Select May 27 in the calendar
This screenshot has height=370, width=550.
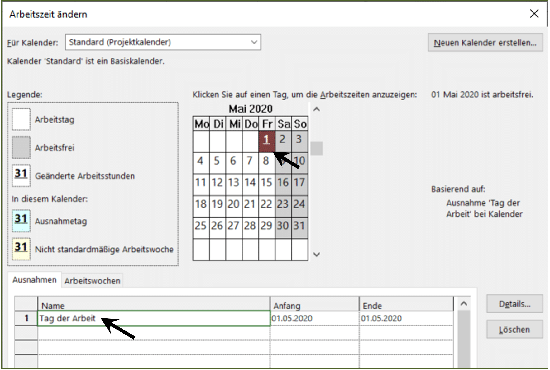(234, 228)
